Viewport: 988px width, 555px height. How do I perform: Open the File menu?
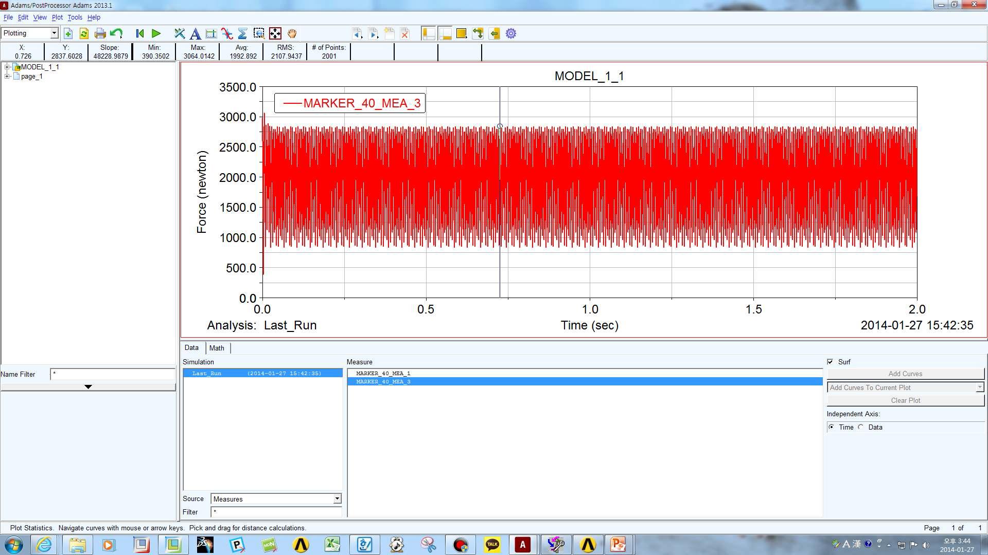tap(8, 17)
